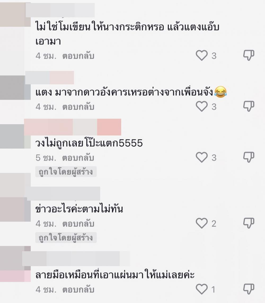Click ถูกใจโดยผู้สร้าง badge under โป๊ะแตก5555 comment
Image resolution: width=265 pixels, height=303 pixels.
(66, 172)
